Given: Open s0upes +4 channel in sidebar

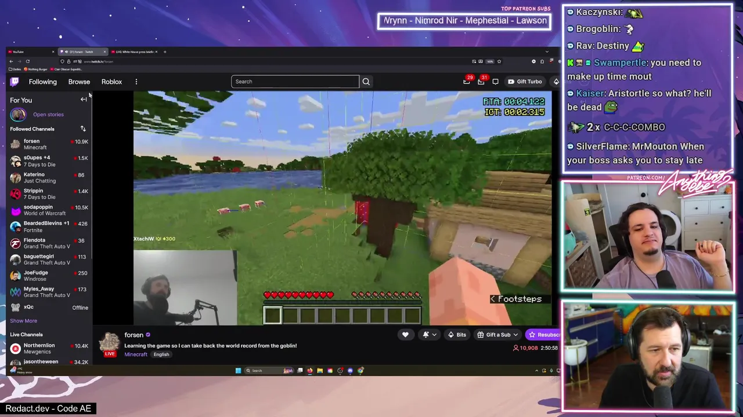Looking at the screenshot, I should coord(49,161).
